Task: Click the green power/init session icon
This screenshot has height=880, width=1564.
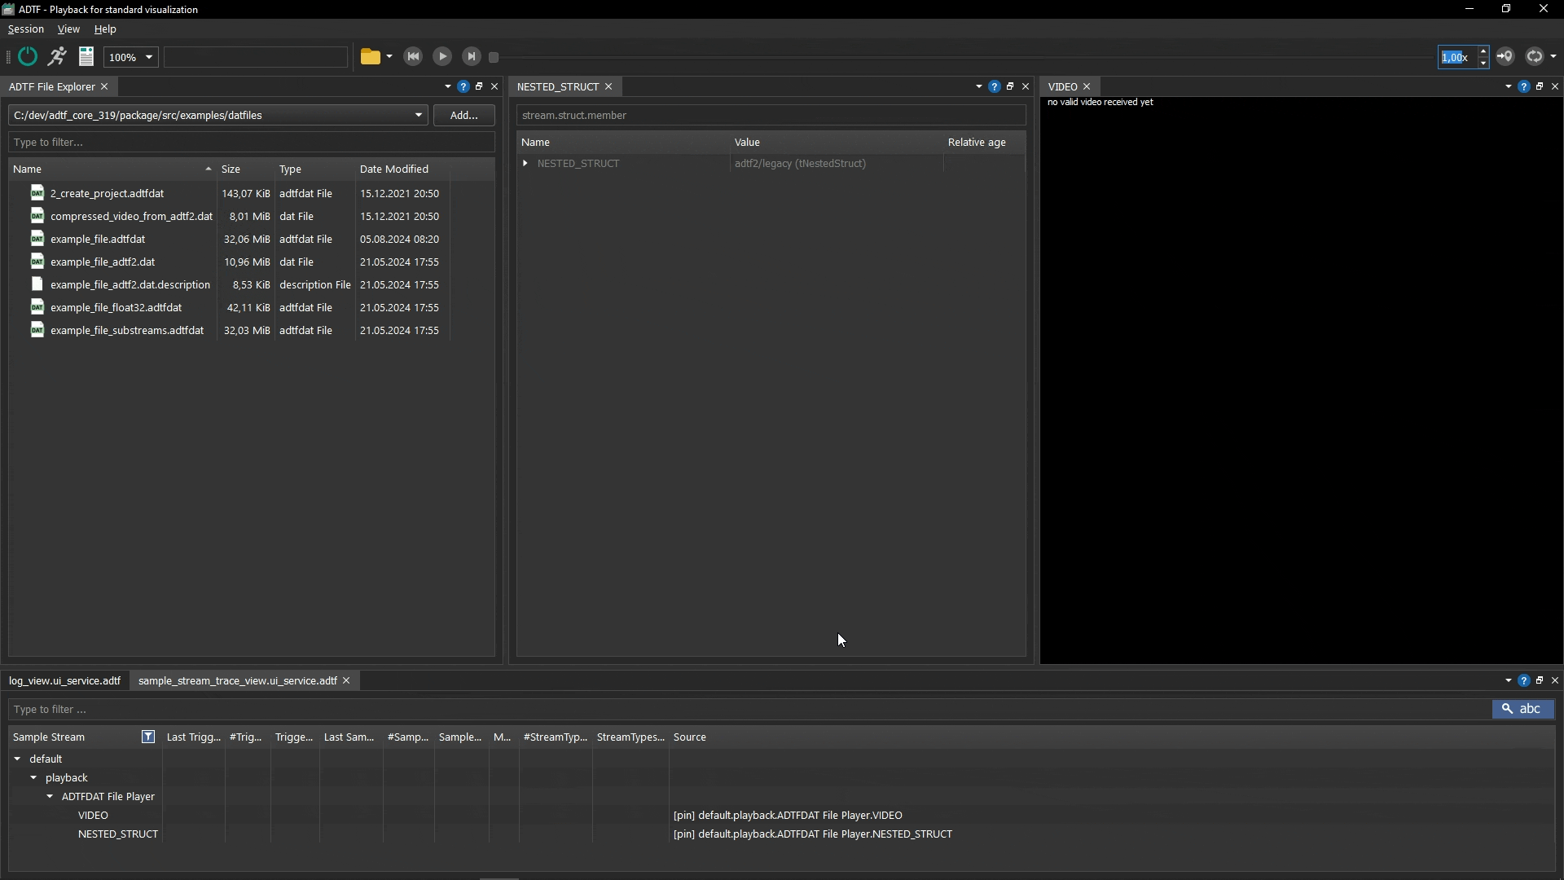Action: click(x=28, y=56)
